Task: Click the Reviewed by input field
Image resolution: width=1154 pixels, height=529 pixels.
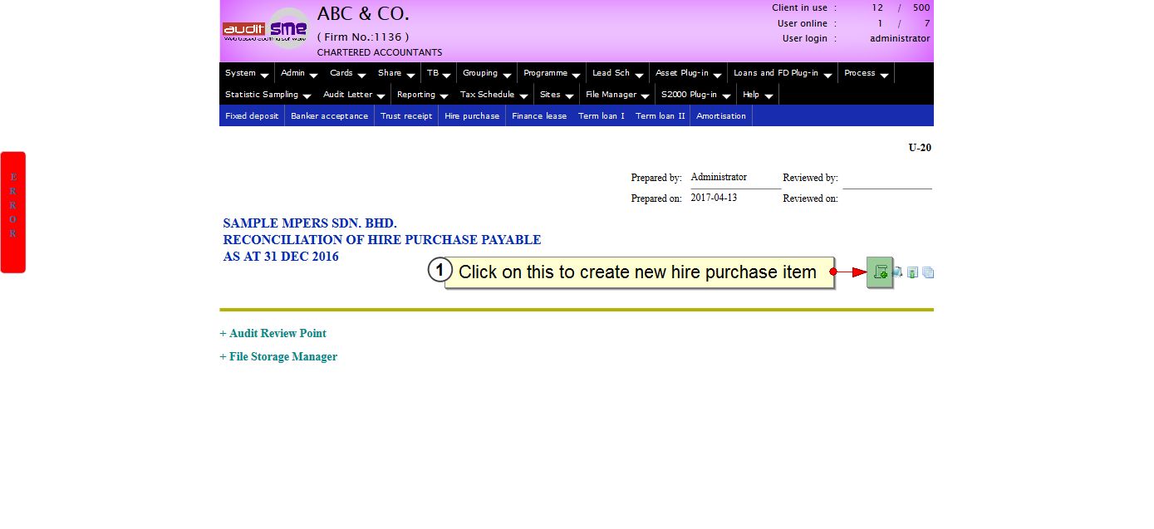Action: 886,179
